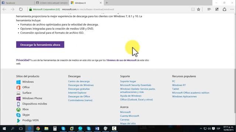
Task: Click the Prodigy MSN butterfly icon
Action: (18, 121)
